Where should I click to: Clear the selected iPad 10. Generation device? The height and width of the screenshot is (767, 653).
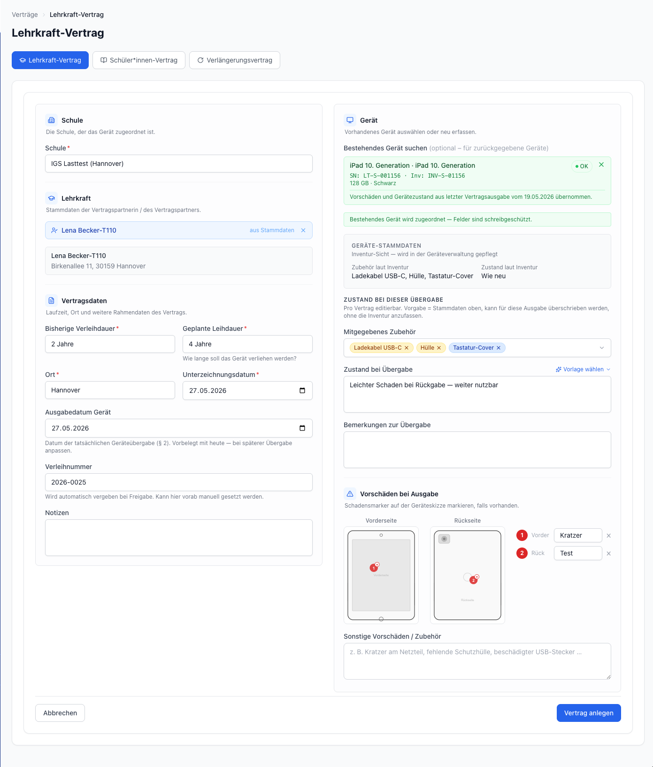coord(601,164)
